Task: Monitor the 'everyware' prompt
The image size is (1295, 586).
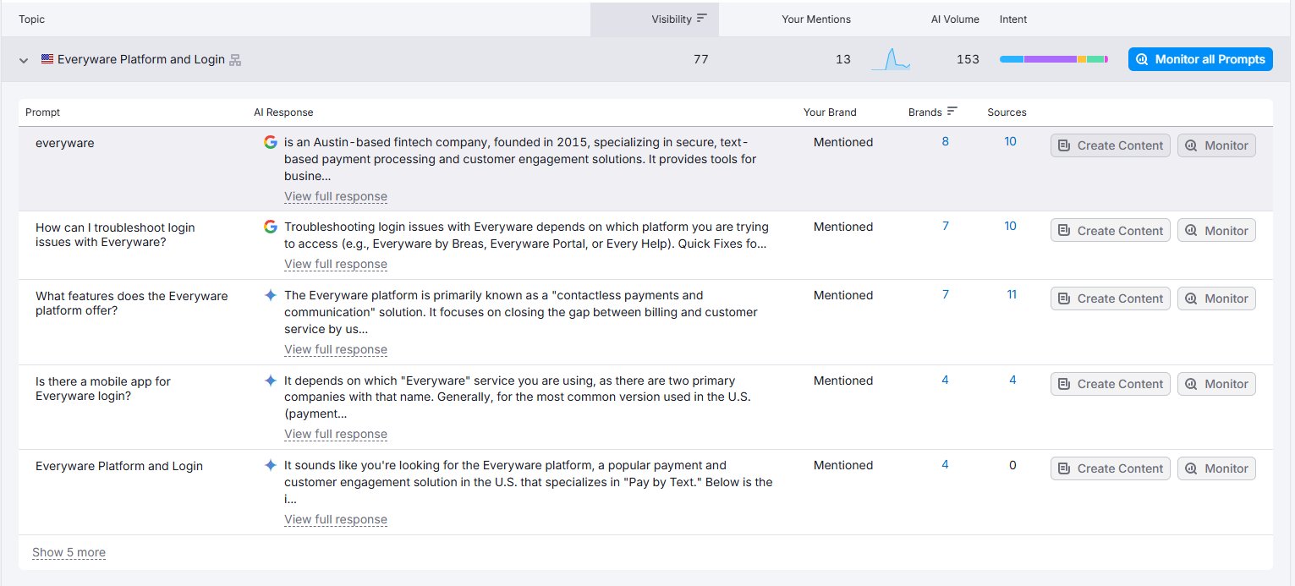Action: pos(1216,145)
